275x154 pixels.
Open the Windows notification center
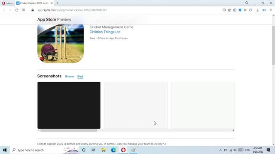point(268,150)
